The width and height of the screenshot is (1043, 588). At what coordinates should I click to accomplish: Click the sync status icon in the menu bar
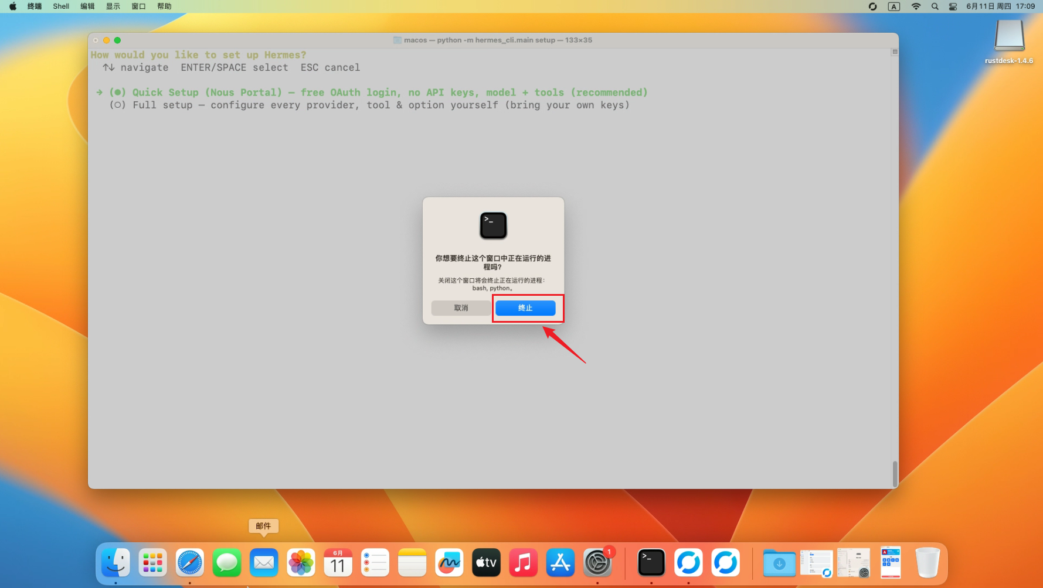[x=872, y=6]
